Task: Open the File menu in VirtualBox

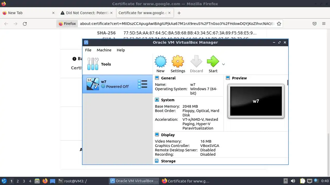Action: point(88,50)
